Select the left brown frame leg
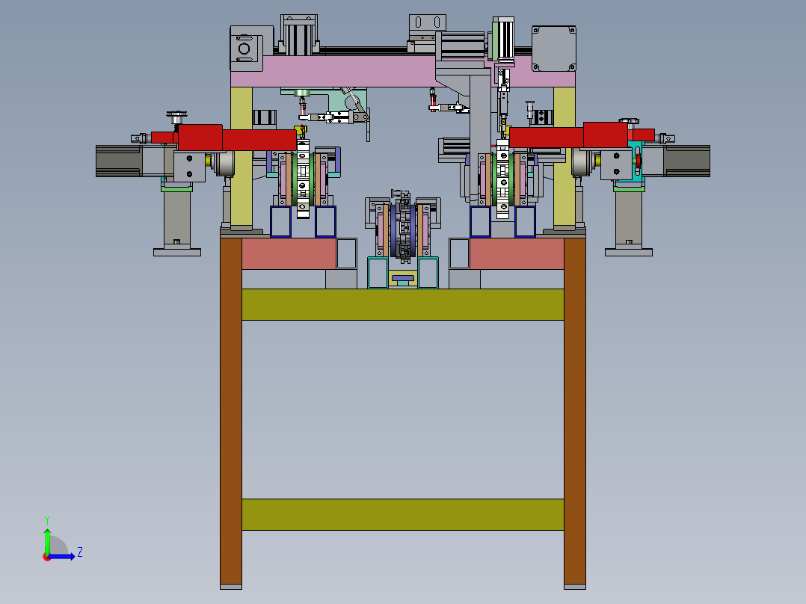The height and width of the screenshot is (604, 806). [x=231, y=410]
